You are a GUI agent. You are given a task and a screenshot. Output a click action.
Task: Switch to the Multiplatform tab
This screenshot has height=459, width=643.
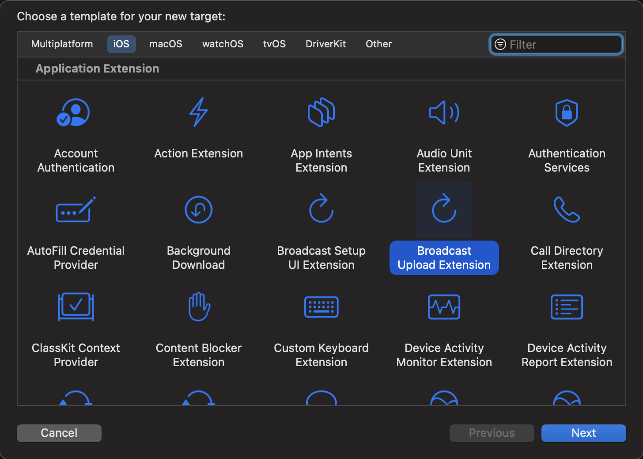click(62, 44)
